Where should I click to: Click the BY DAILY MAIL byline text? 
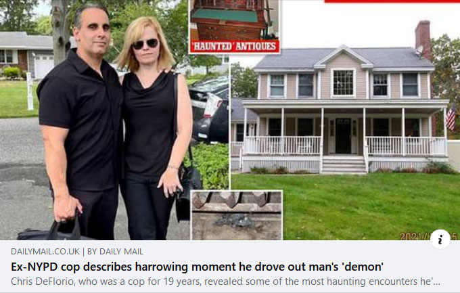(x=115, y=252)
